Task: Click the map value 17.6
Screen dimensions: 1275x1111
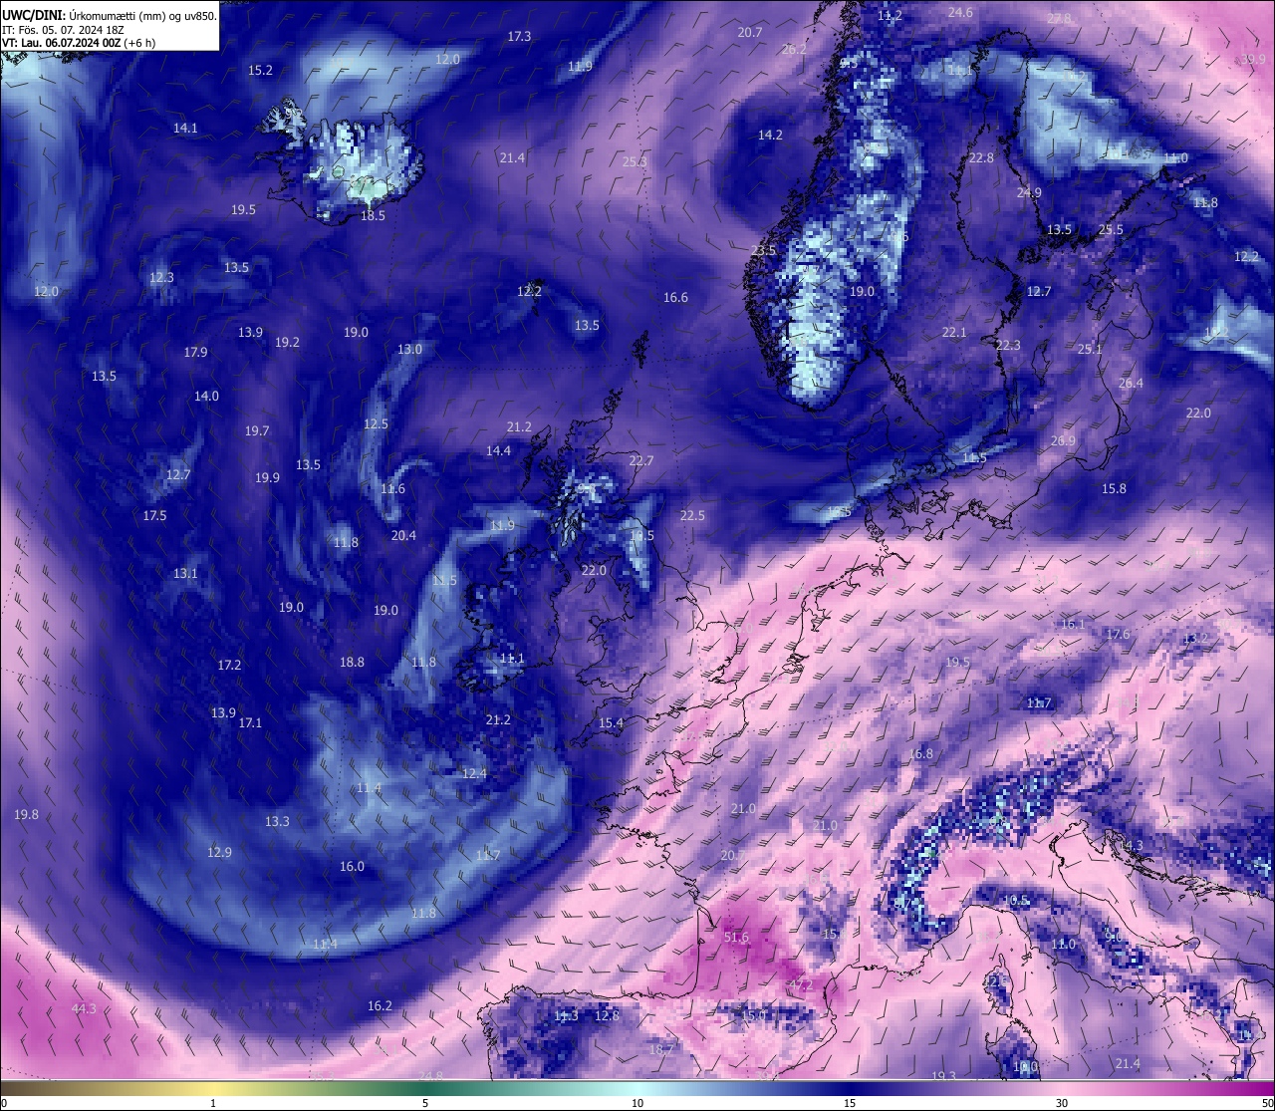Action: 1118,635
